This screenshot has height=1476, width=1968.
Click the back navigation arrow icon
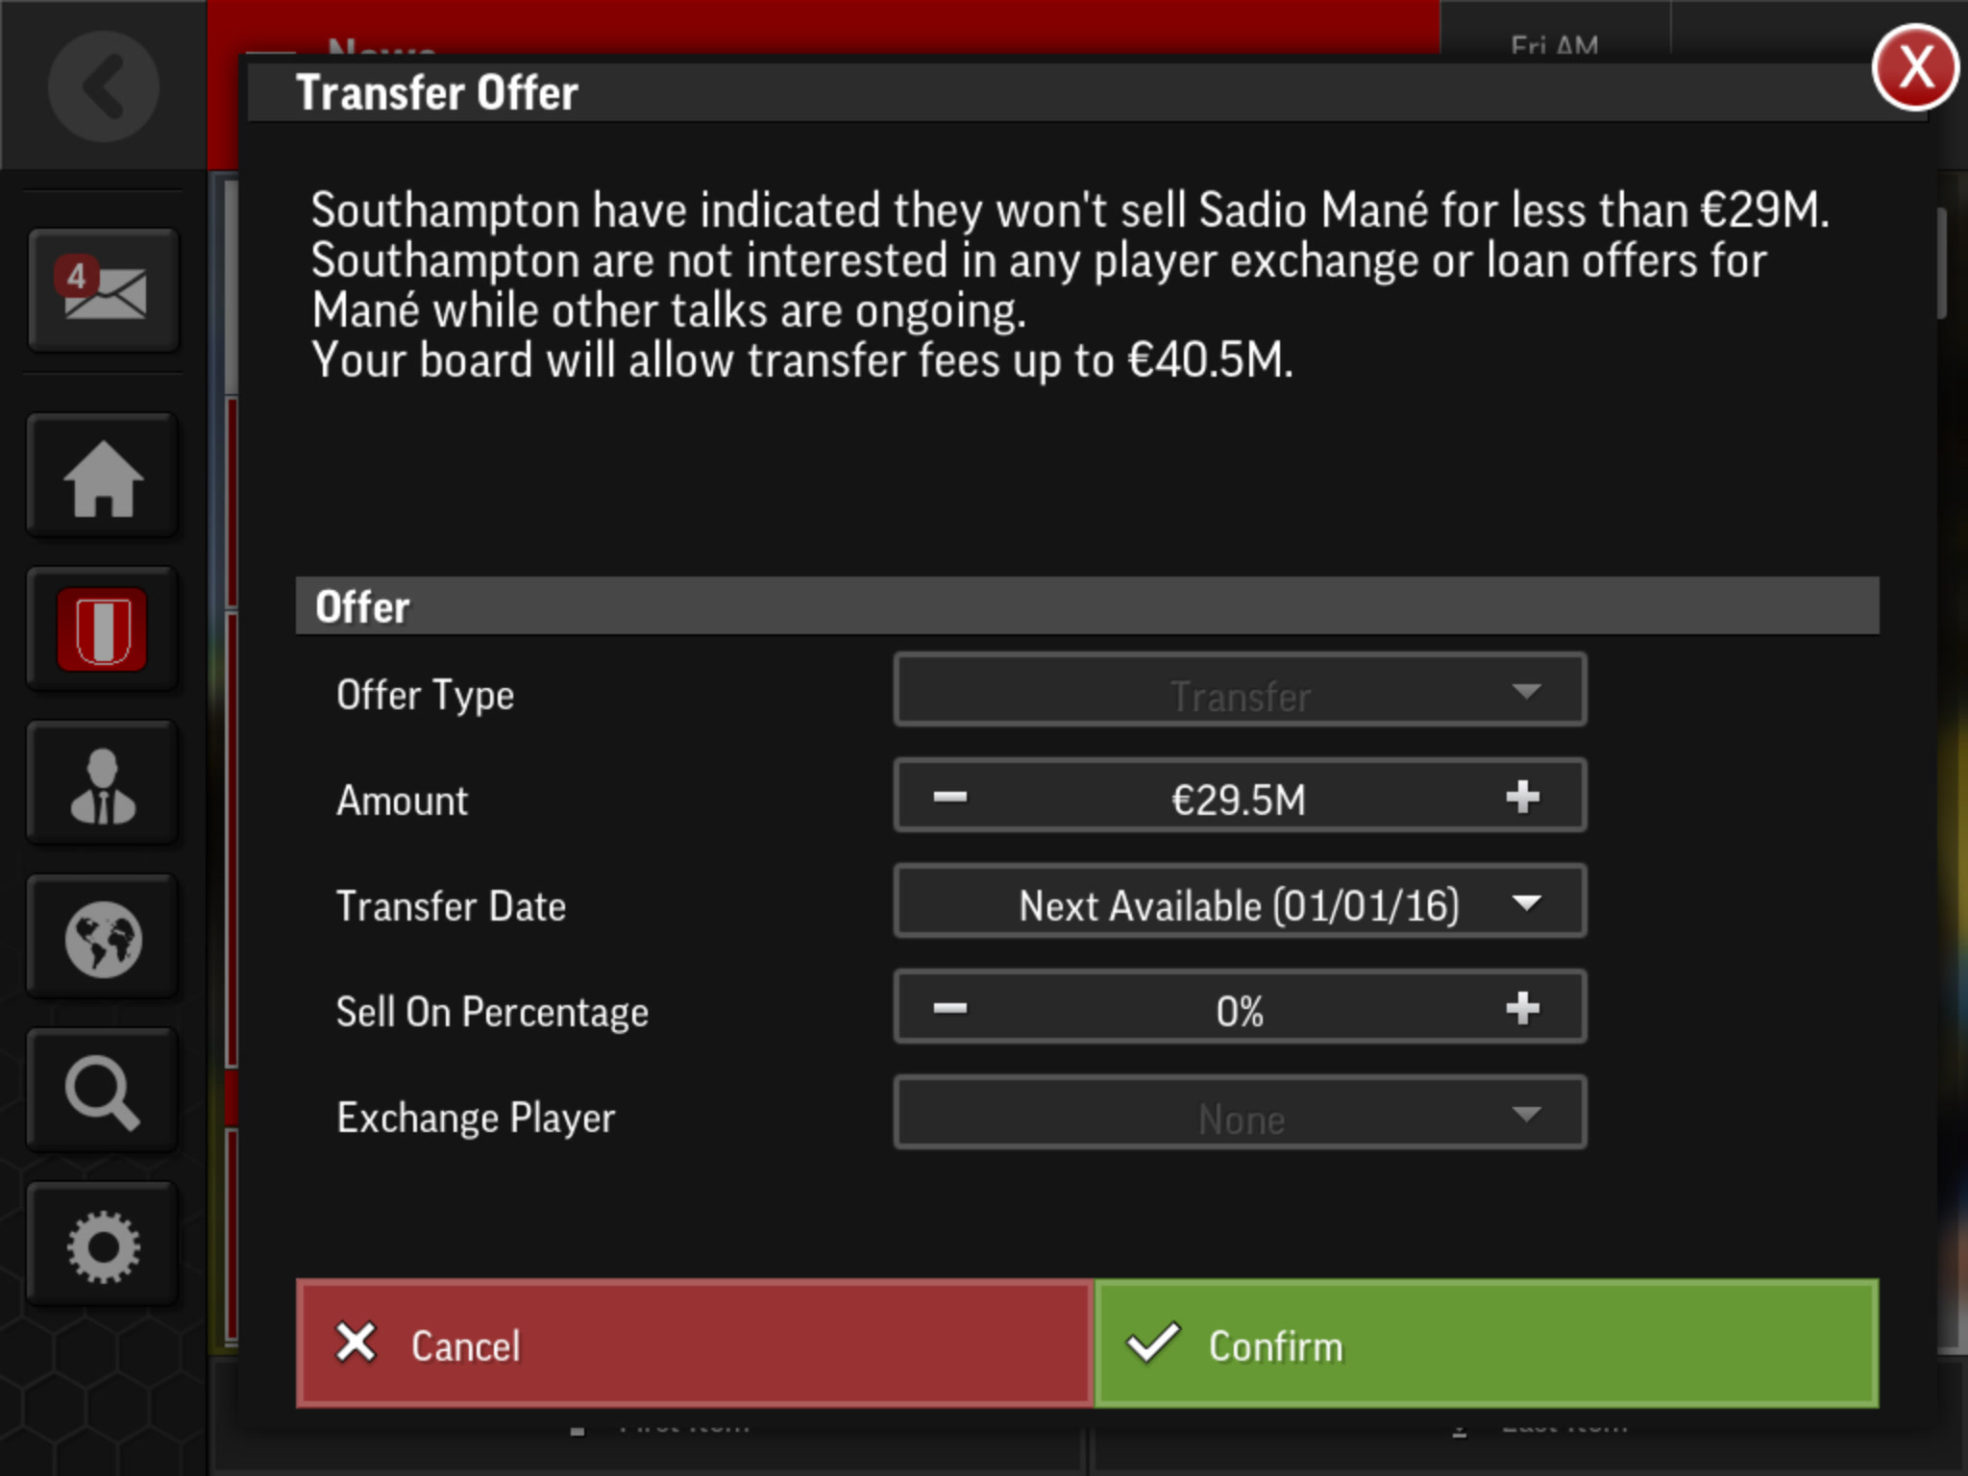(102, 84)
